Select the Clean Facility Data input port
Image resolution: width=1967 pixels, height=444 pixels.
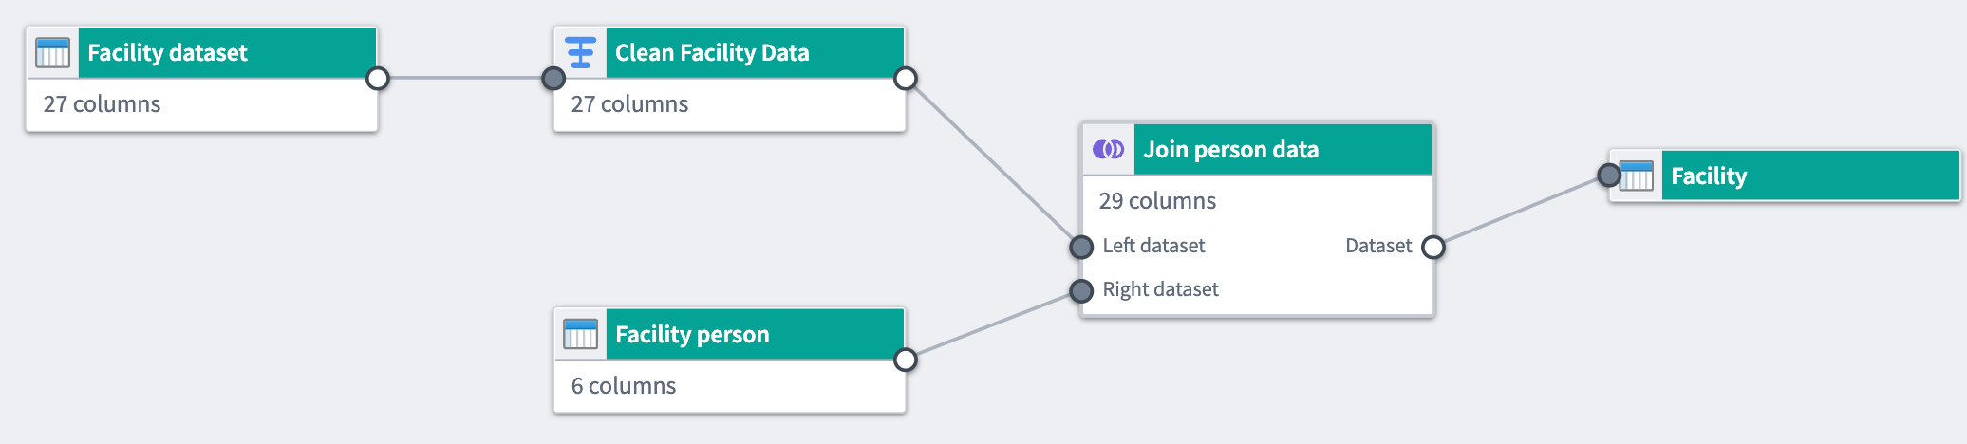(553, 79)
